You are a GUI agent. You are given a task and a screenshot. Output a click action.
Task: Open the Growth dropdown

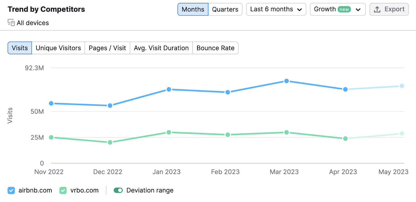tap(338, 9)
